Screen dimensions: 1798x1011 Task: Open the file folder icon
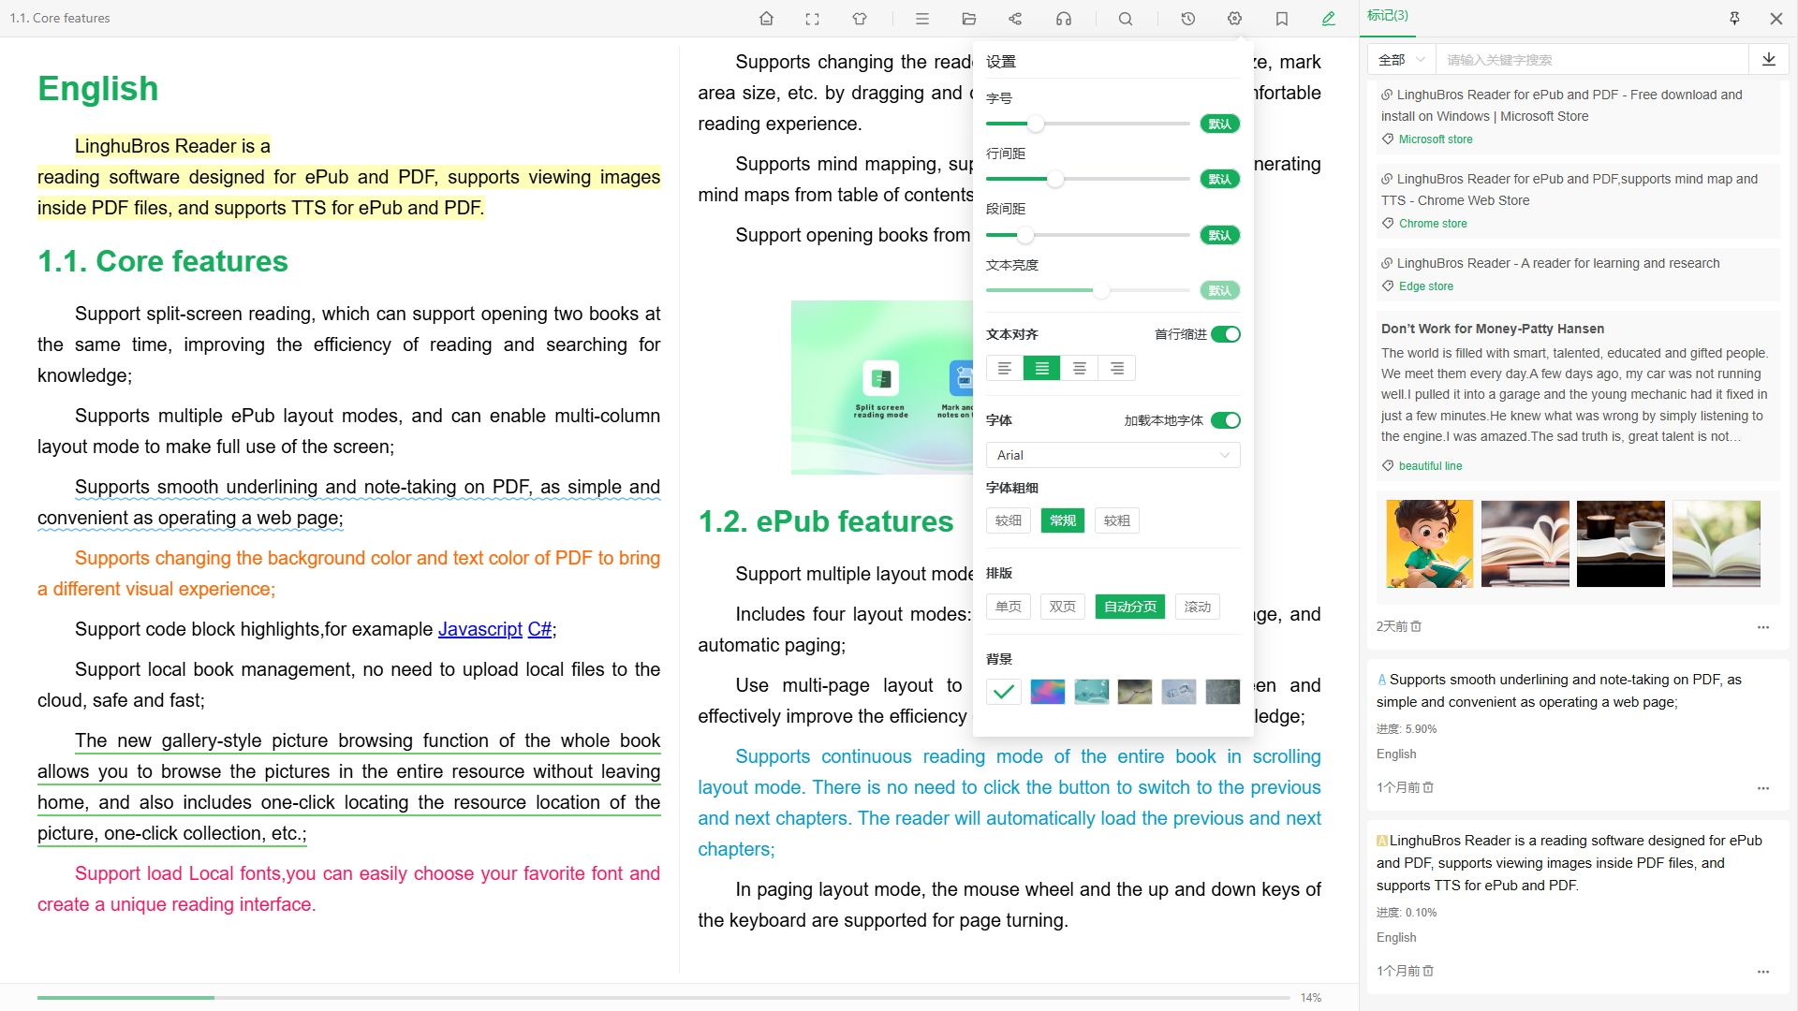click(x=969, y=19)
